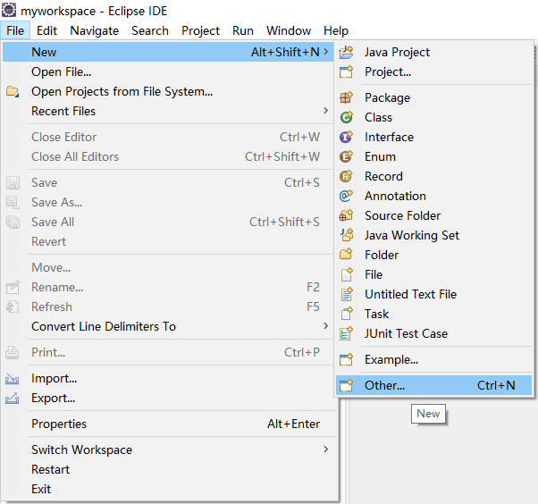Click the purple Interface icon
The width and height of the screenshot is (538, 504).
(x=346, y=137)
